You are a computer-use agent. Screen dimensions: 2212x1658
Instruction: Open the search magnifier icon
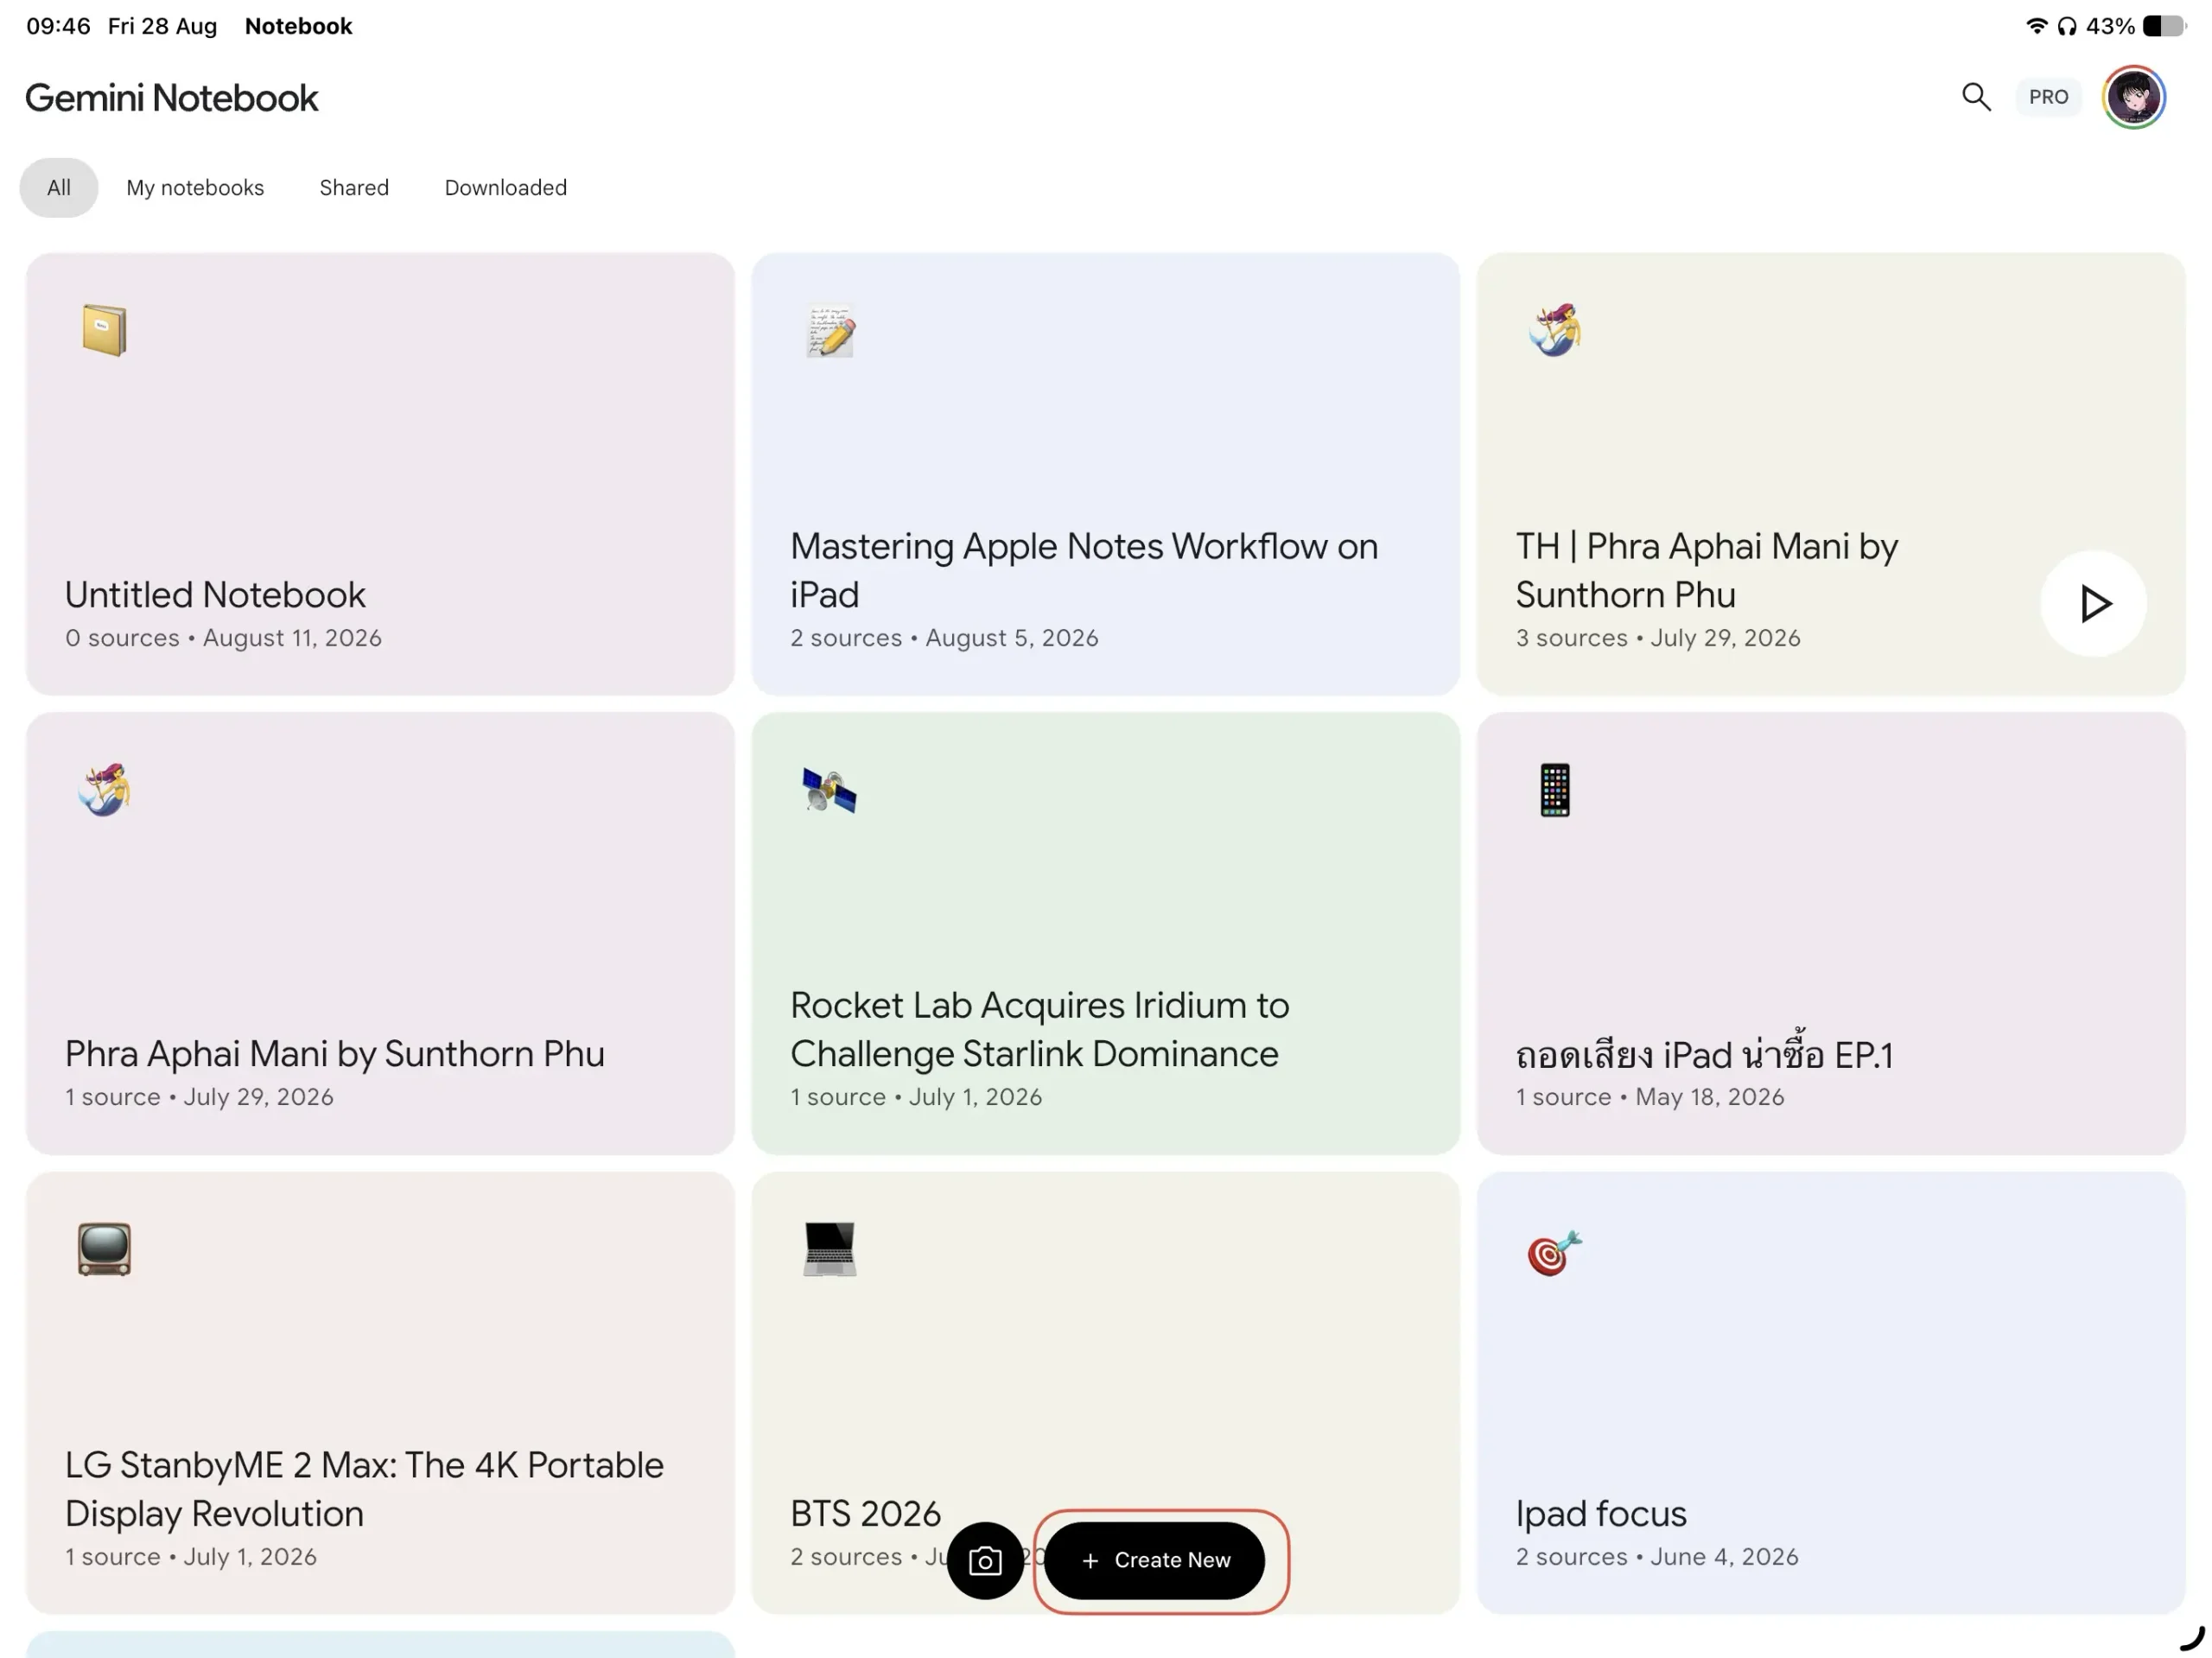click(1976, 97)
